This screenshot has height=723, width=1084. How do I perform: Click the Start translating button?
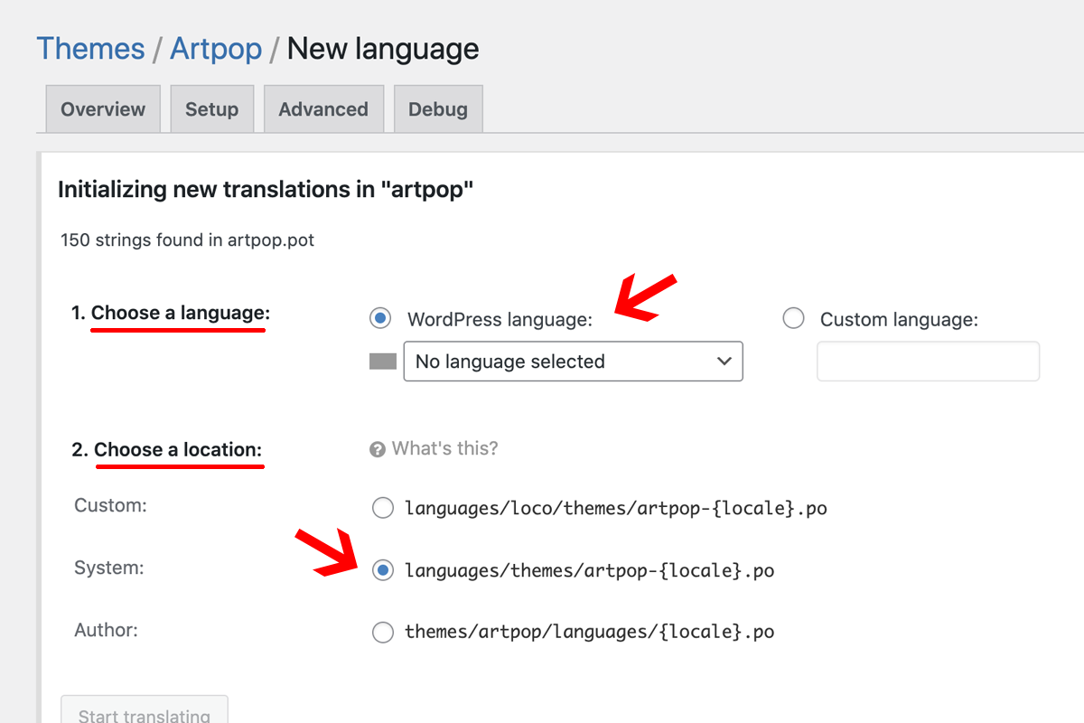(x=145, y=709)
